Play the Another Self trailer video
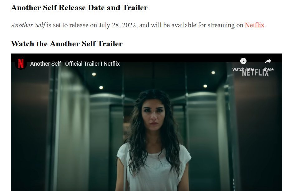Viewport: 292px width, 191px height. point(146,122)
